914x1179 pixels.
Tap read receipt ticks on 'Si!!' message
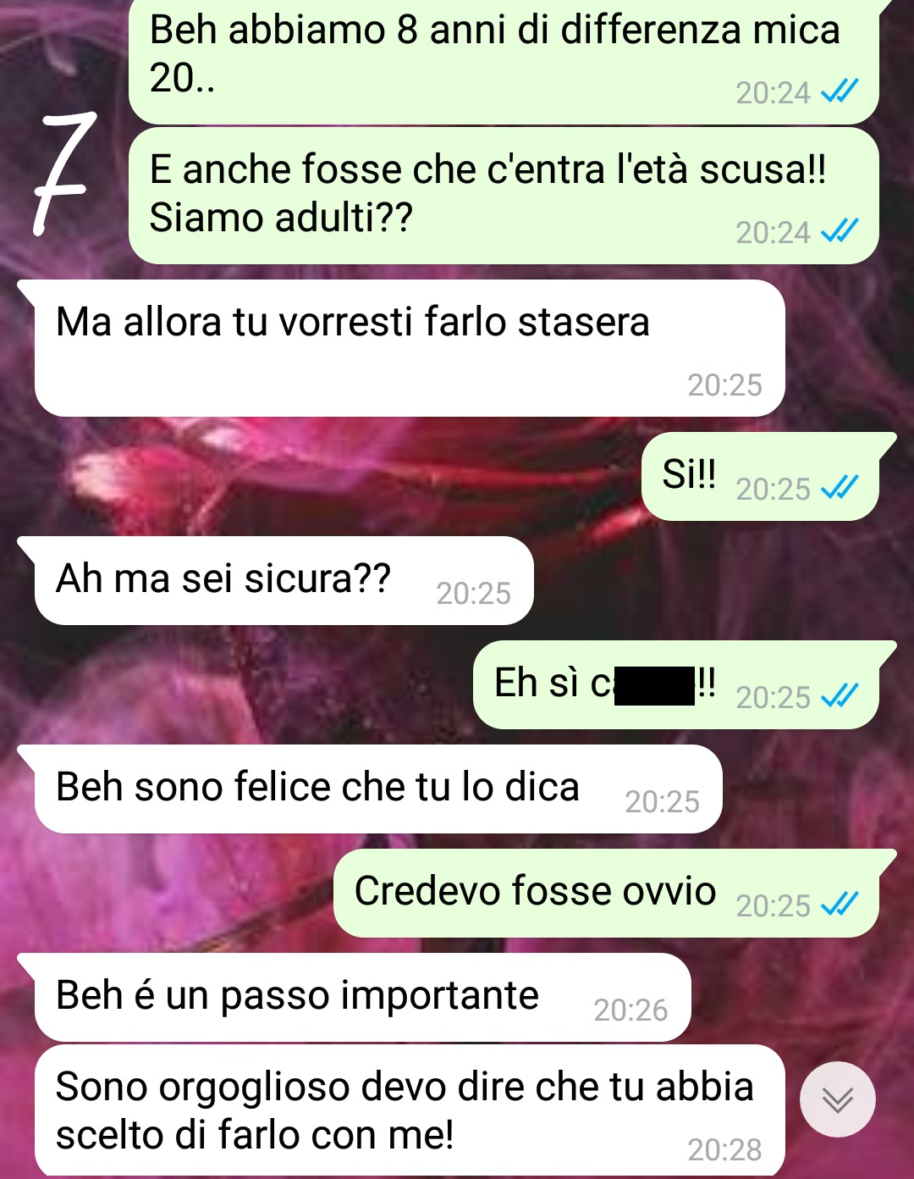(840, 487)
